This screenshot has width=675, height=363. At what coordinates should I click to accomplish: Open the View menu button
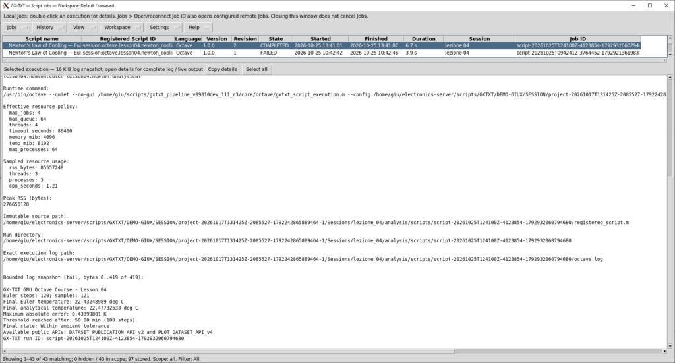point(83,27)
